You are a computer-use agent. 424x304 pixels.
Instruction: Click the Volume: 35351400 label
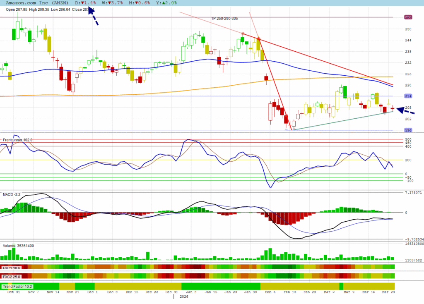click(18, 246)
